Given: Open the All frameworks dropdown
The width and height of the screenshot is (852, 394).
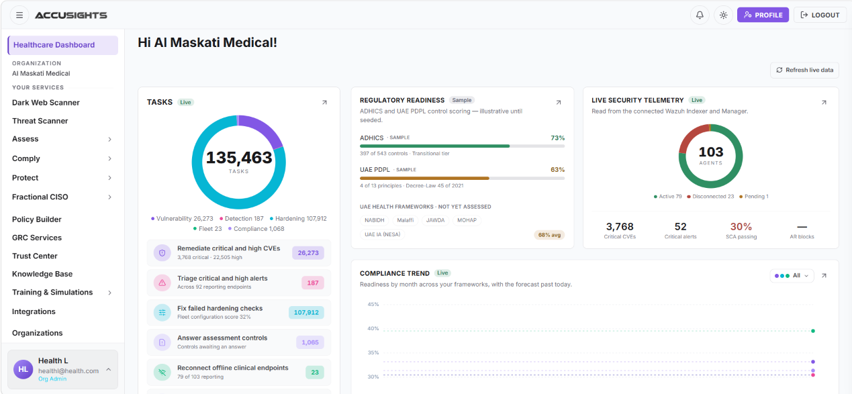Looking at the screenshot, I should click(792, 276).
